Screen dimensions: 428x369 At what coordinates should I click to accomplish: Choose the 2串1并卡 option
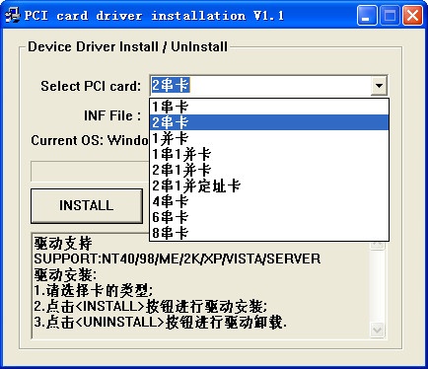coord(269,170)
